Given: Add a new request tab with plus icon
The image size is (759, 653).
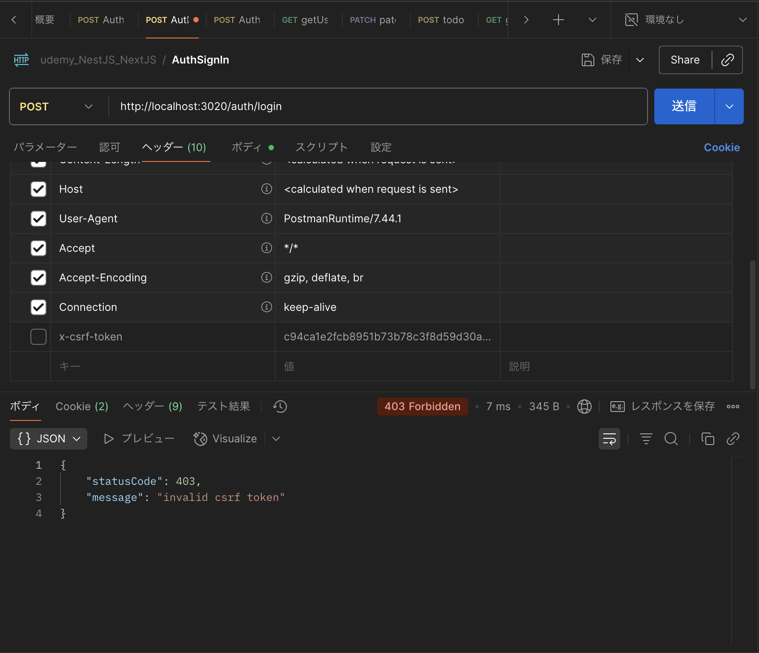Looking at the screenshot, I should point(559,20).
